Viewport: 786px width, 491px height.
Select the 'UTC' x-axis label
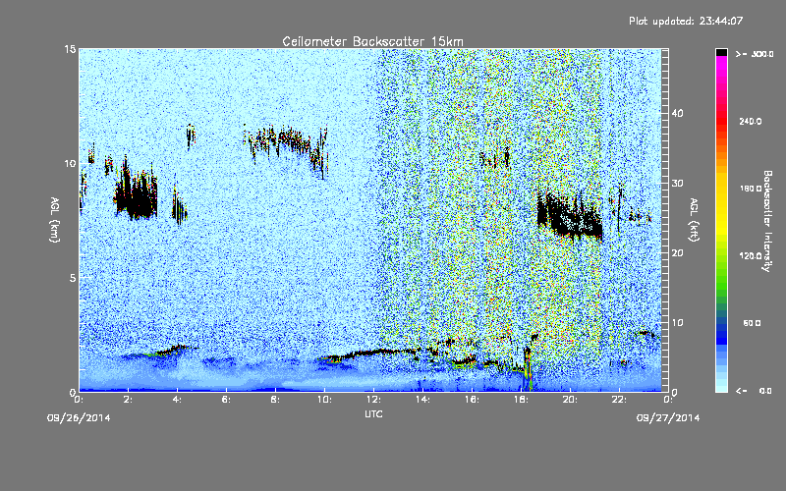coord(373,413)
